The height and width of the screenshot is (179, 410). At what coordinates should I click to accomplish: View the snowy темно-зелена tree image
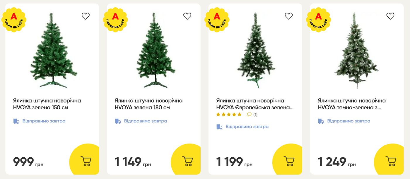coord(356,50)
